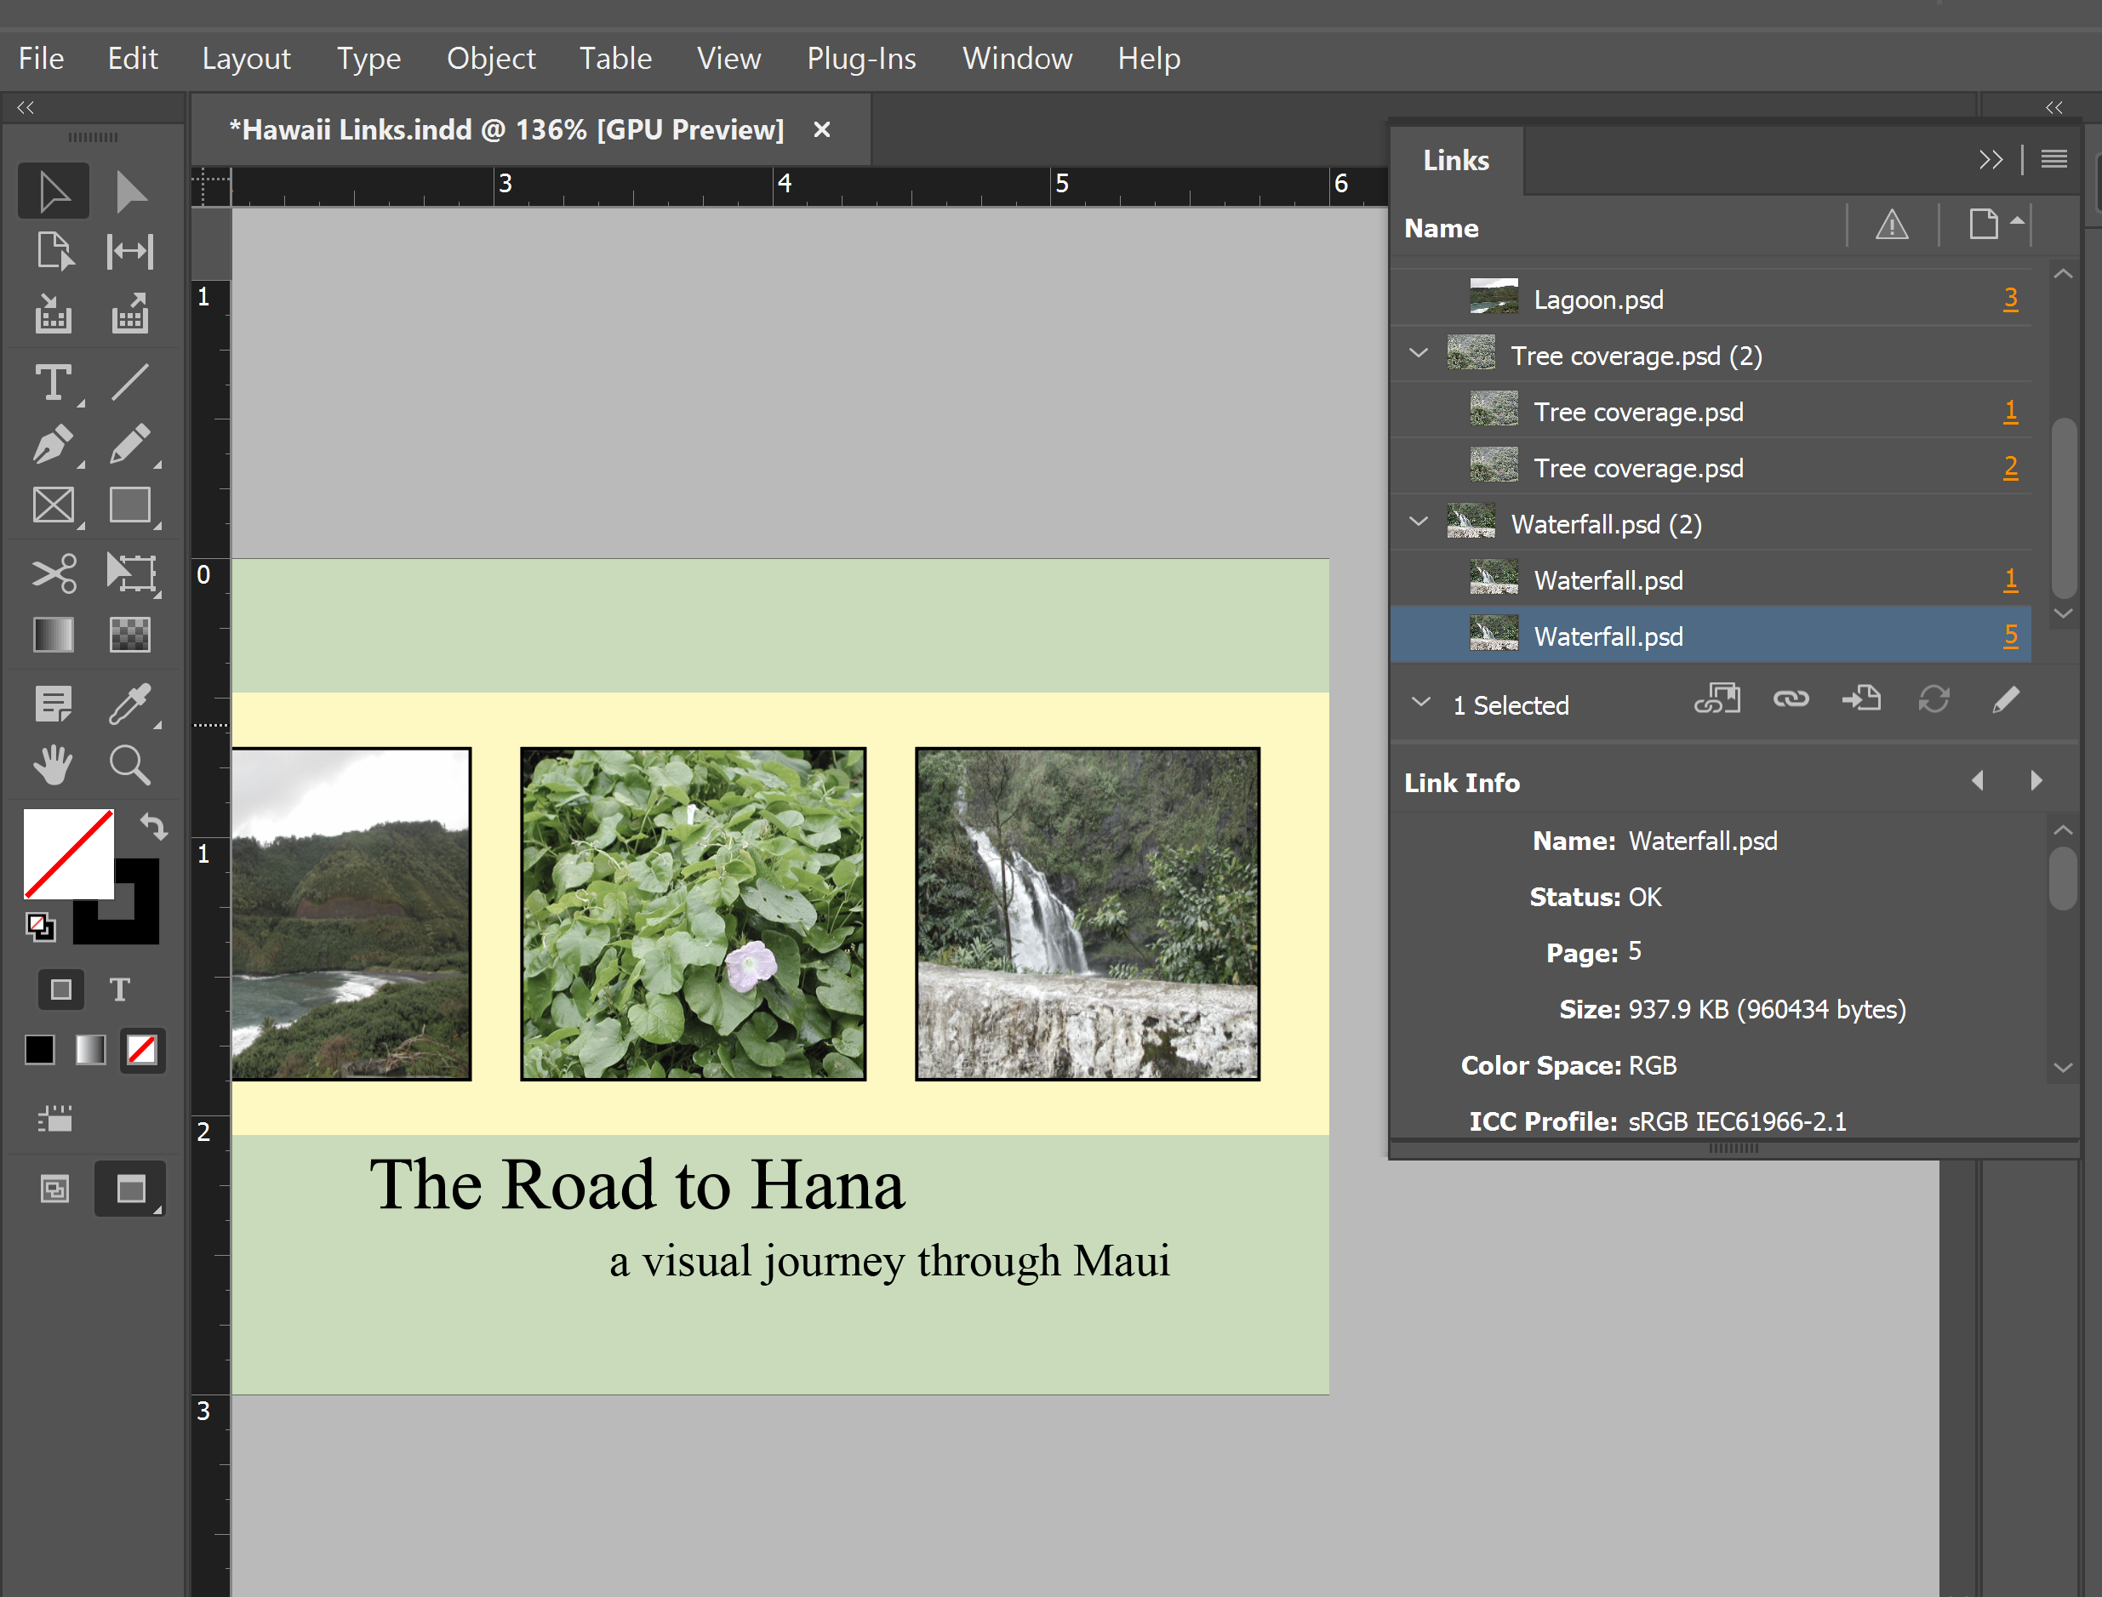Open the File menu
The height and width of the screenshot is (1597, 2102).
[x=42, y=59]
